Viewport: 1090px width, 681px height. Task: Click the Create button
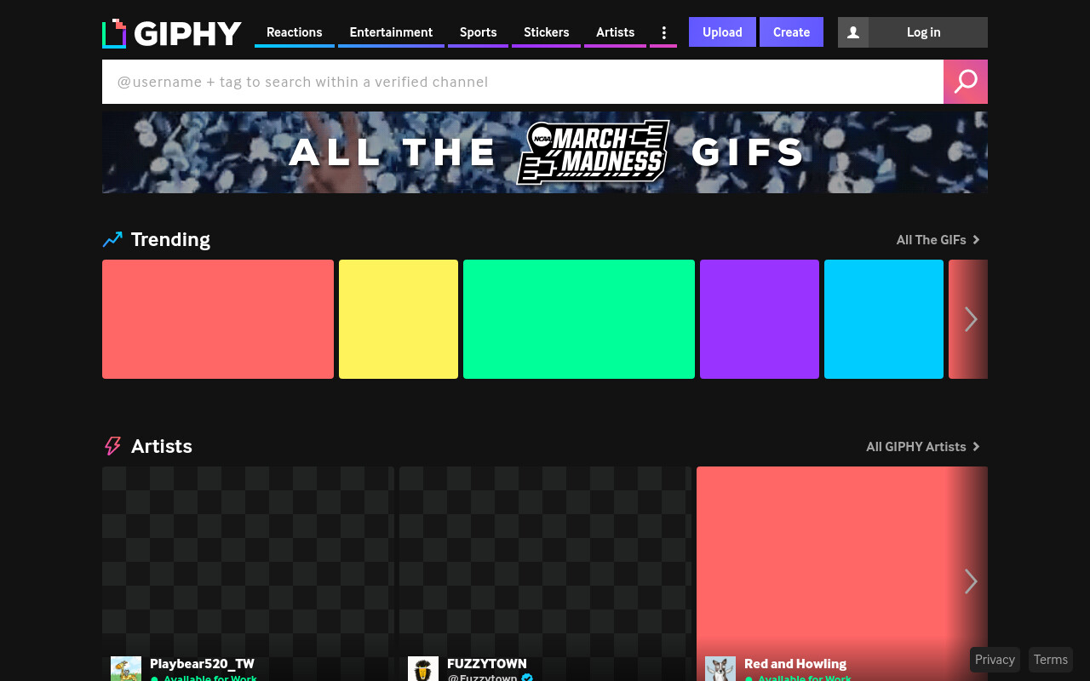[791, 32]
